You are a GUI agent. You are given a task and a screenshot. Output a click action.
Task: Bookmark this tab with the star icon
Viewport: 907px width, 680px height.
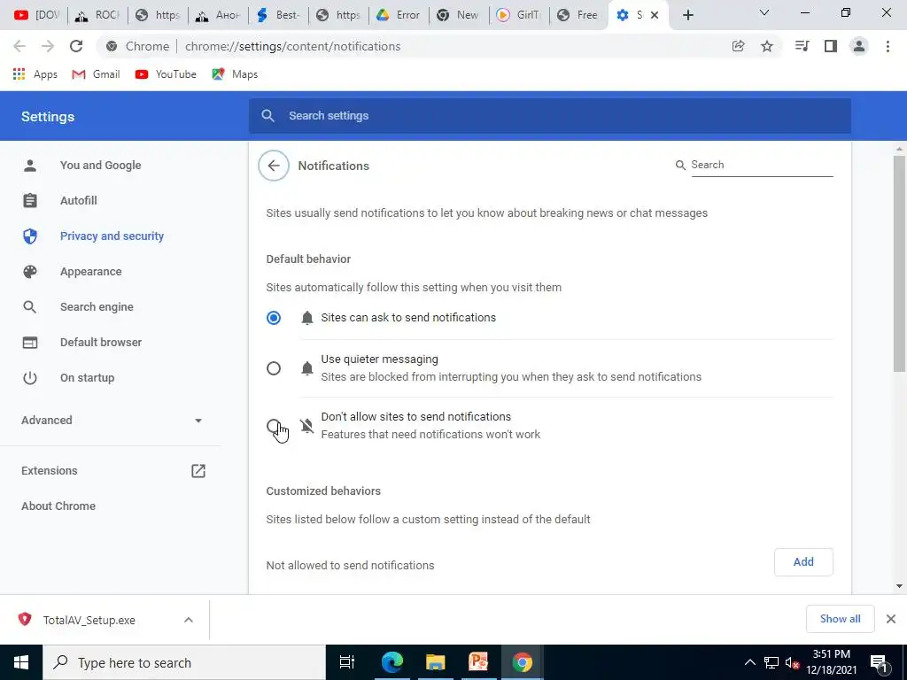767,46
